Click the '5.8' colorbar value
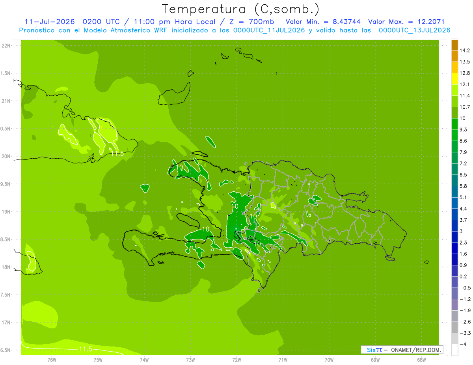Viewport: 473px width, 365px height. tap(464, 186)
